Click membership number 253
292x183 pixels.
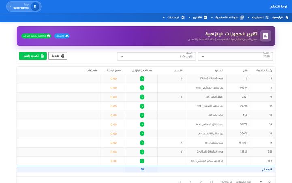click(270, 161)
